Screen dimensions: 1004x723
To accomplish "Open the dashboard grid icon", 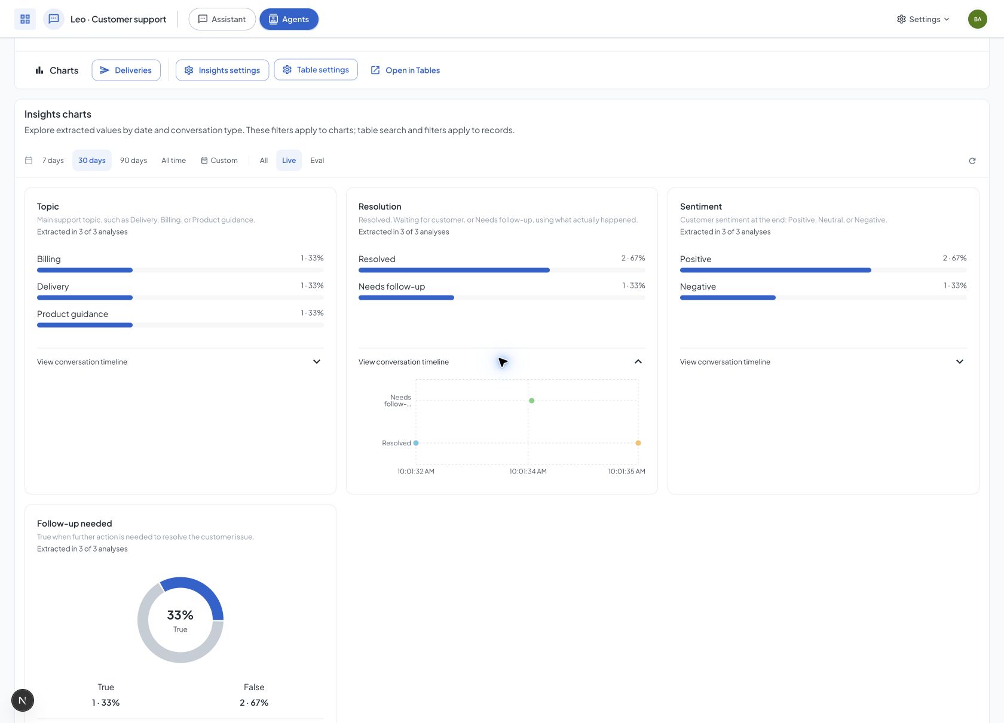I will click(x=25, y=19).
